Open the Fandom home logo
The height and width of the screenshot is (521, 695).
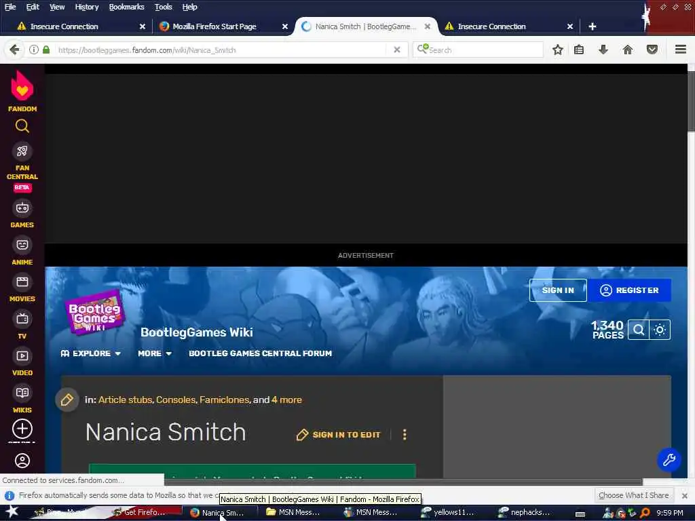[22, 92]
